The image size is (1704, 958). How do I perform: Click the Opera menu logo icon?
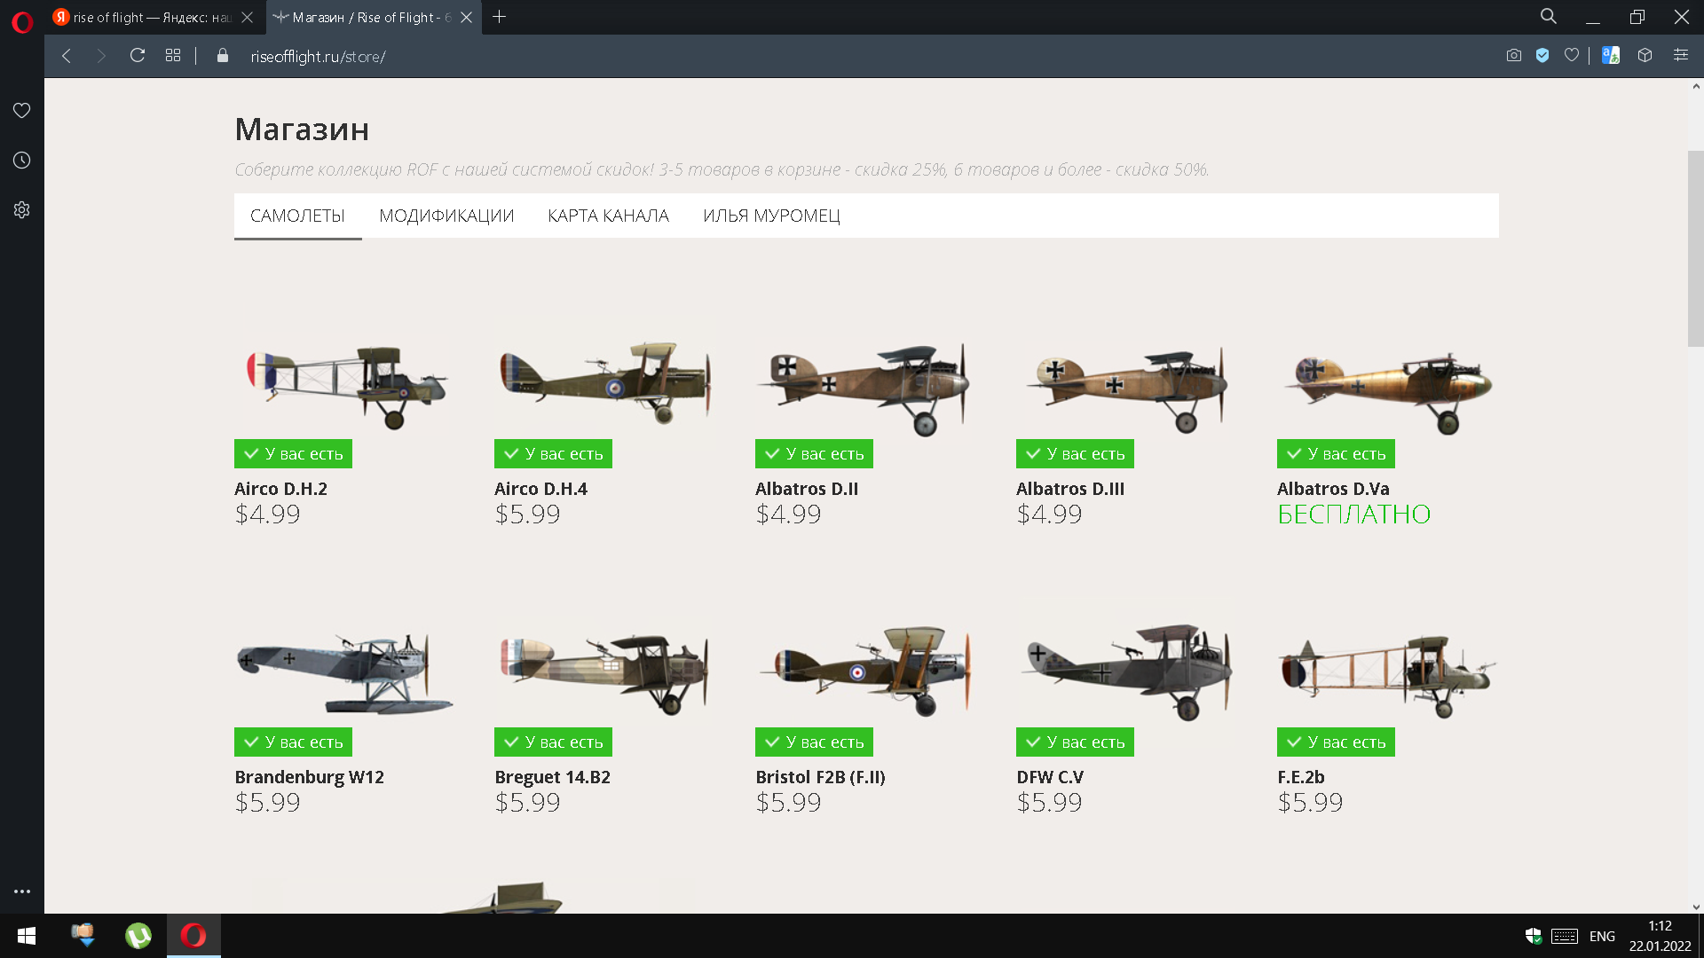click(22, 21)
